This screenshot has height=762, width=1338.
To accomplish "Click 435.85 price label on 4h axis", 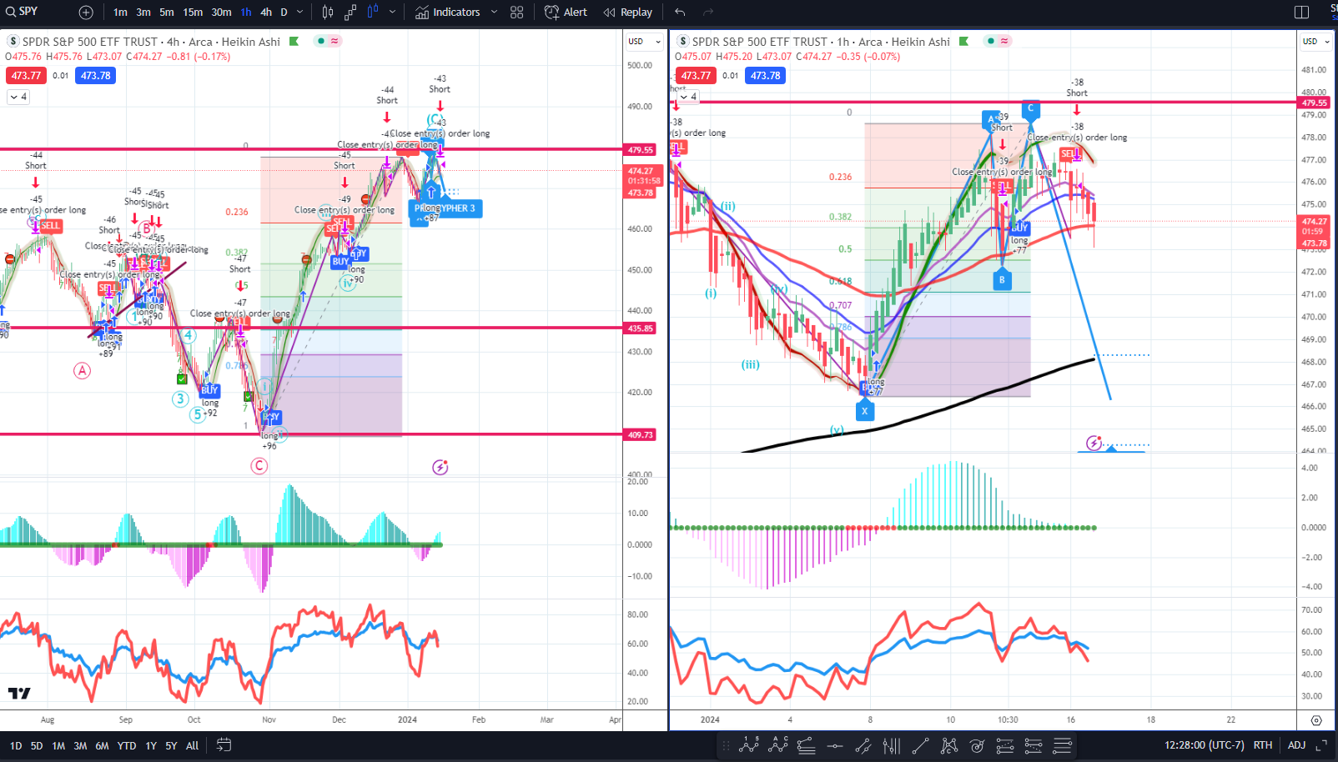I will [x=641, y=328].
